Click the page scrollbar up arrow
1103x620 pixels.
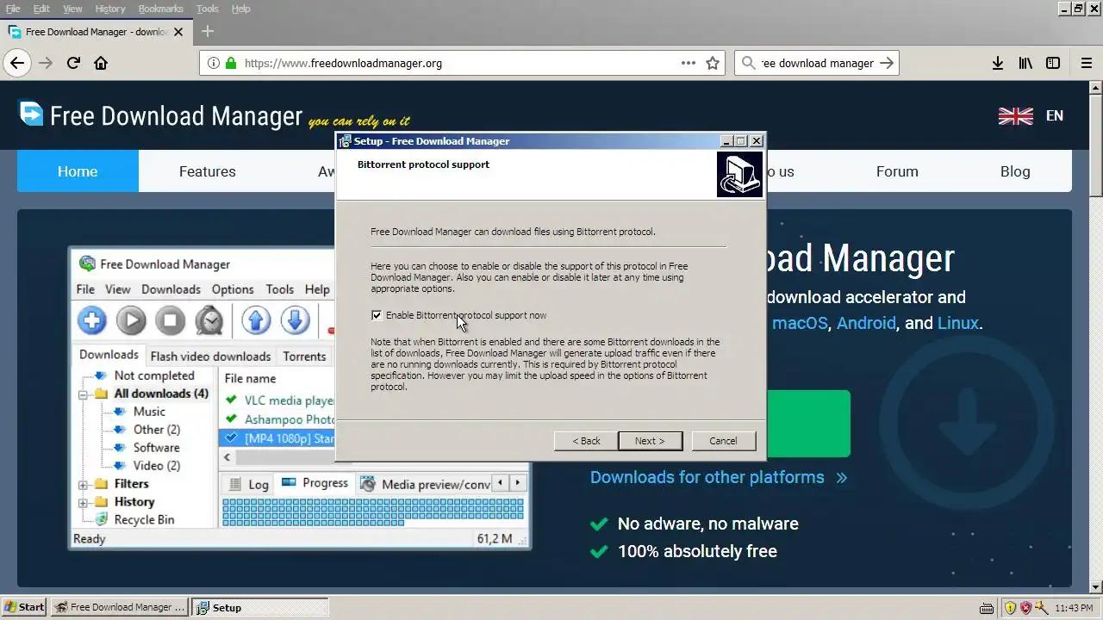1095,87
